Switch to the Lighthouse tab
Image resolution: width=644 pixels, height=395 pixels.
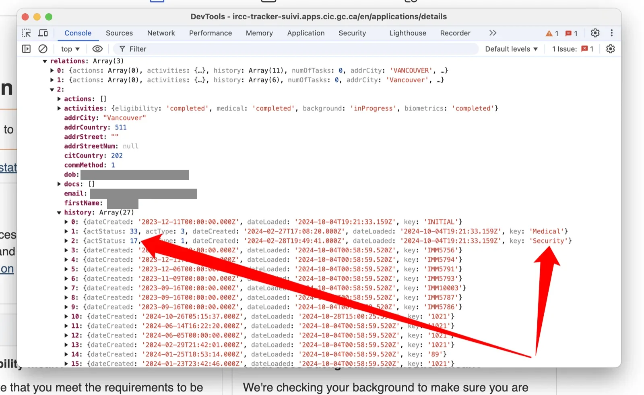tap(408, 33)
